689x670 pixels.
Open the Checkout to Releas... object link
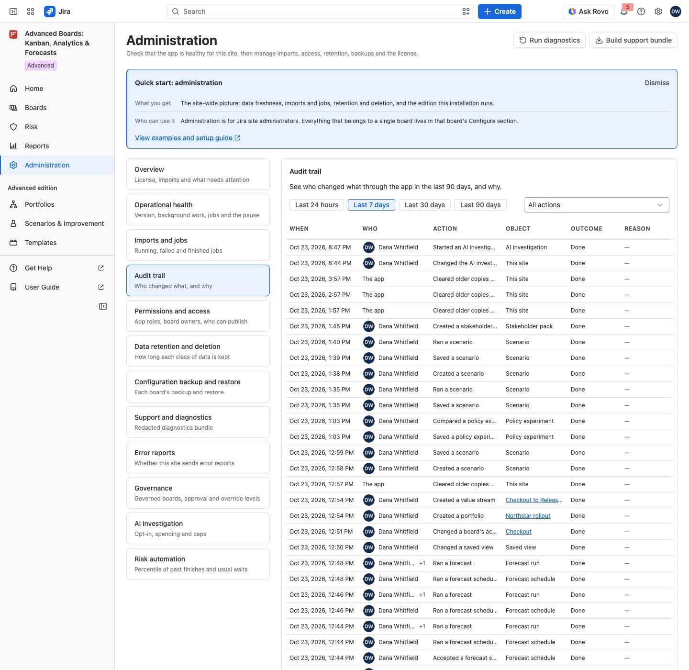pos(534,500)
